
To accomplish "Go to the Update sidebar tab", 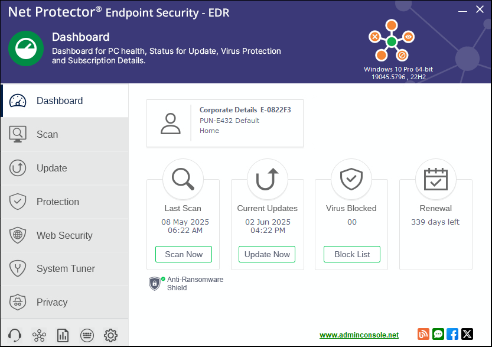I will coord(64,168).
